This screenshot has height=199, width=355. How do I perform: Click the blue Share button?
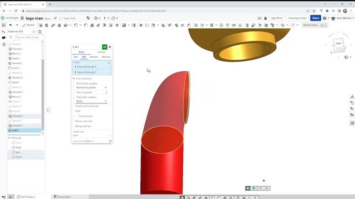[x=316, y=18]
